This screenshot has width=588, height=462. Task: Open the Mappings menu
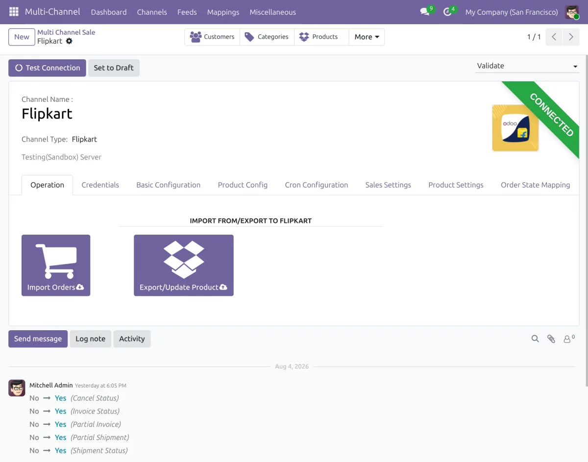(223, 12)
